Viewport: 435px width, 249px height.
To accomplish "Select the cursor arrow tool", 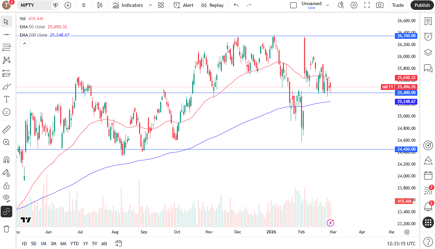I will click(x=6, y=21).
